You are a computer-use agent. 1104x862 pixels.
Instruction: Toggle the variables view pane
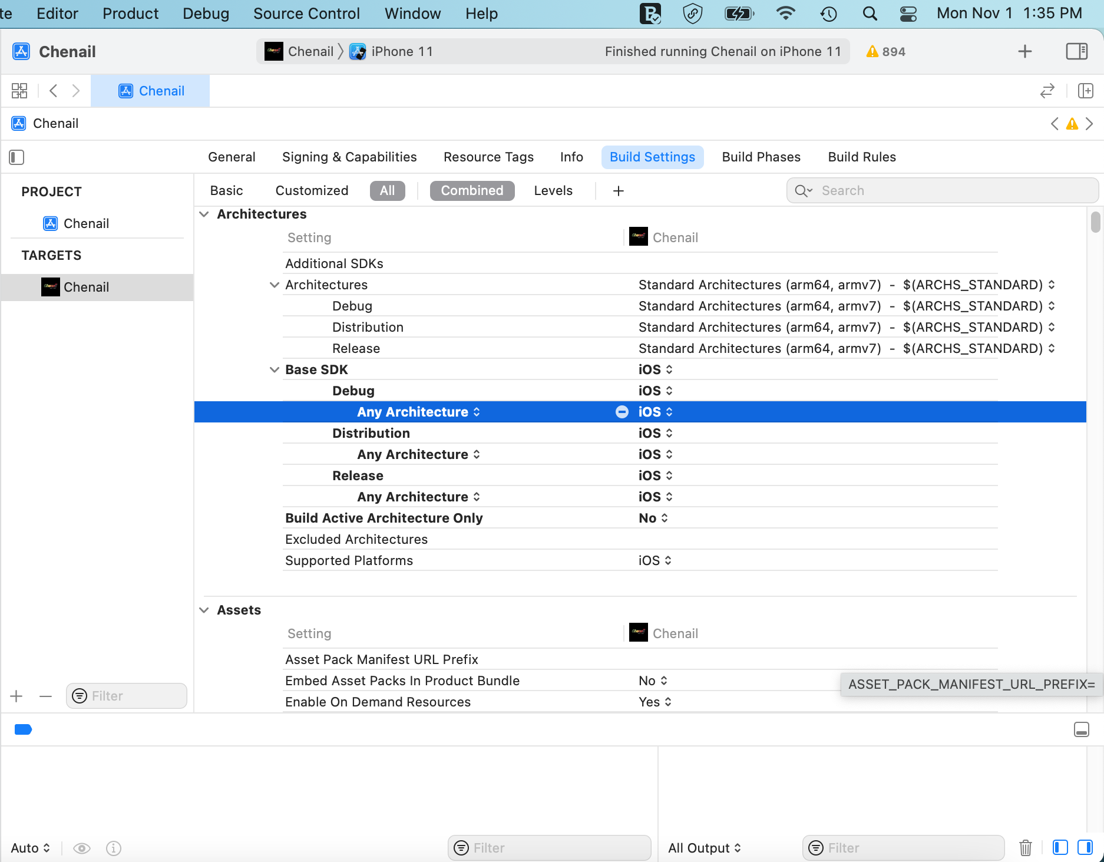click(x=1060, y=847)
